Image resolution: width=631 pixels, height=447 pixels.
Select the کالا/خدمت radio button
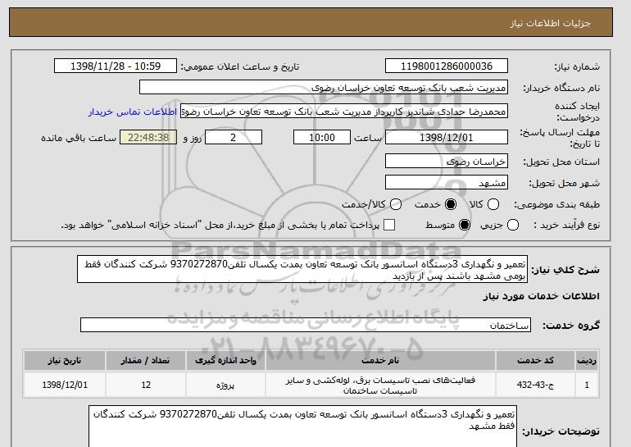coord(396,204)
